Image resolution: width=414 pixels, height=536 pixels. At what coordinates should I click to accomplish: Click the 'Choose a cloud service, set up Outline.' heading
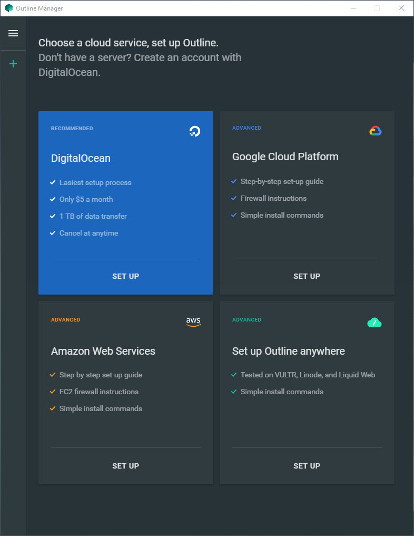coord(129,43)
